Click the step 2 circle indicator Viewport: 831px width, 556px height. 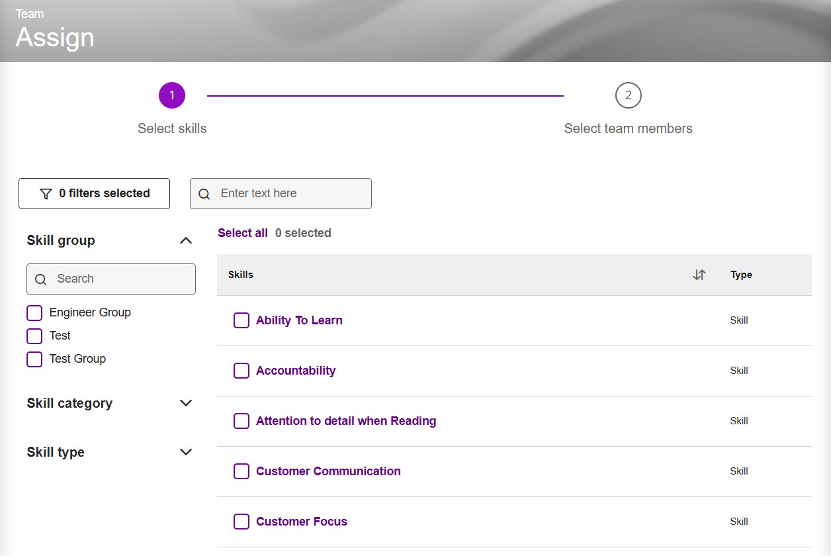628,95
